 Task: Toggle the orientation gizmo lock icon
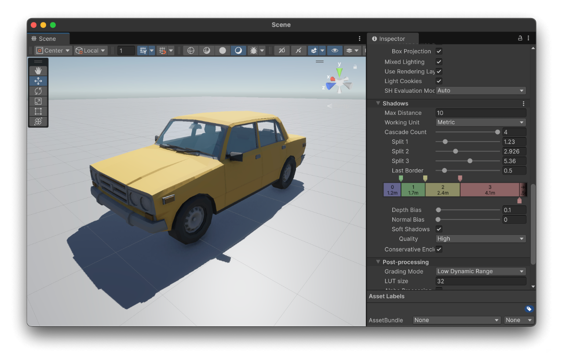pyautogui.click(x=355, y=67)
